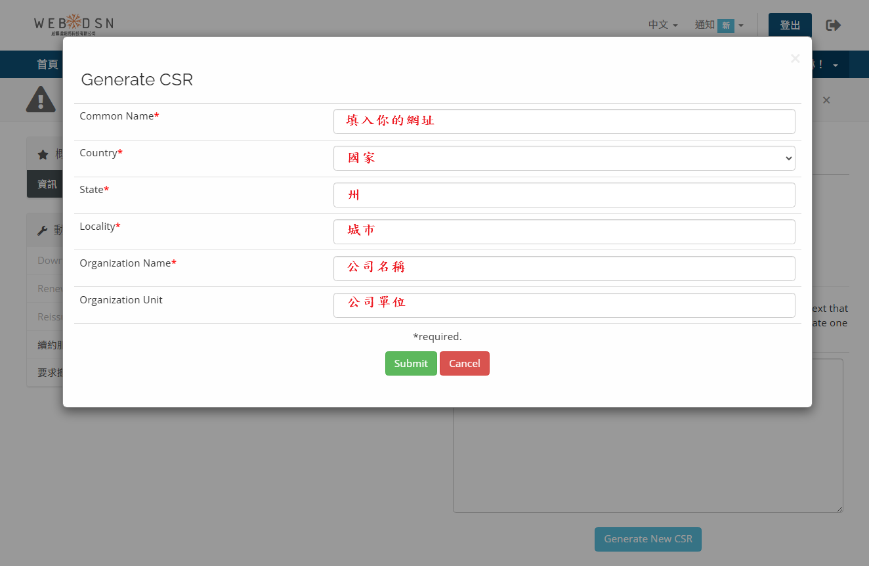Focus the State text field
Screen dimensions: 869x566
point(564,195)
